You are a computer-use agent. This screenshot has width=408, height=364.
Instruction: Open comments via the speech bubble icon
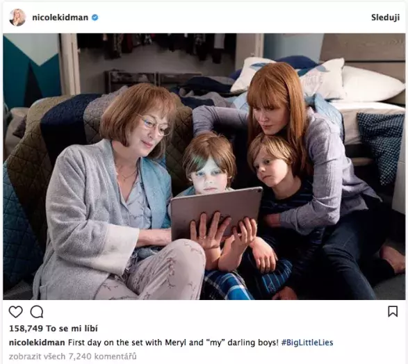point(37,311)
